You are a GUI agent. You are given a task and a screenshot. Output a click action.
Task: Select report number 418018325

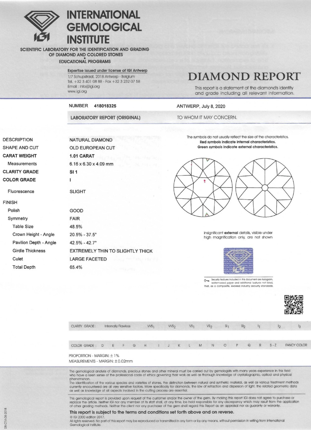[105, 106]
